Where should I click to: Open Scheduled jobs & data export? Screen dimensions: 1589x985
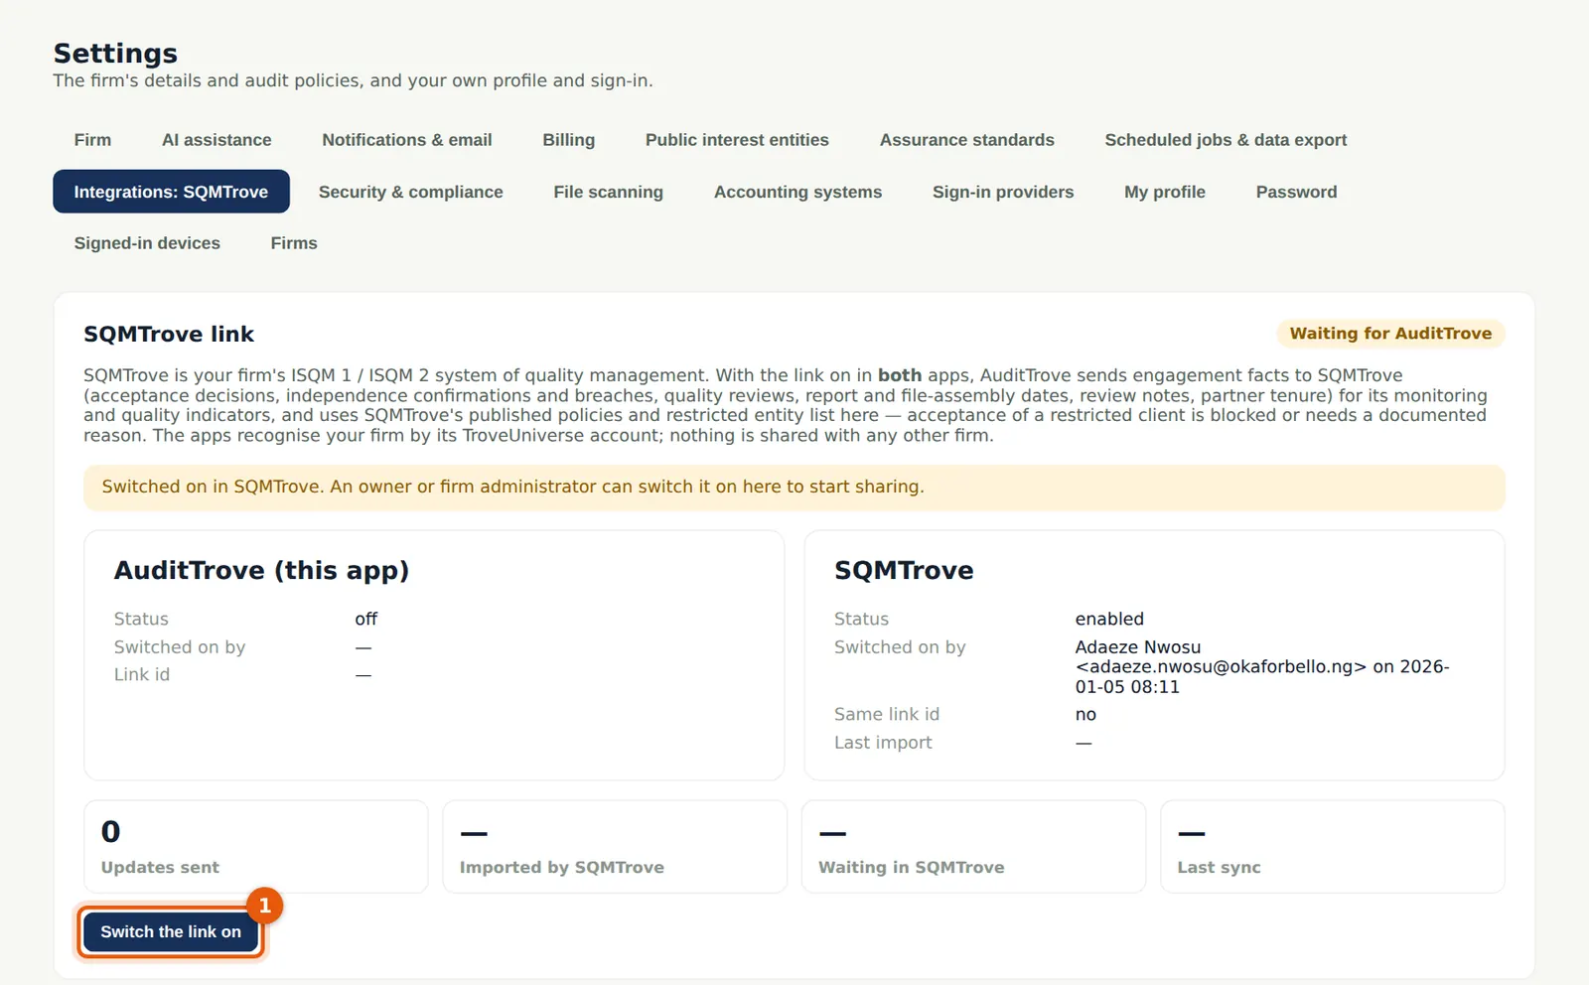(x=1226, y=140)
